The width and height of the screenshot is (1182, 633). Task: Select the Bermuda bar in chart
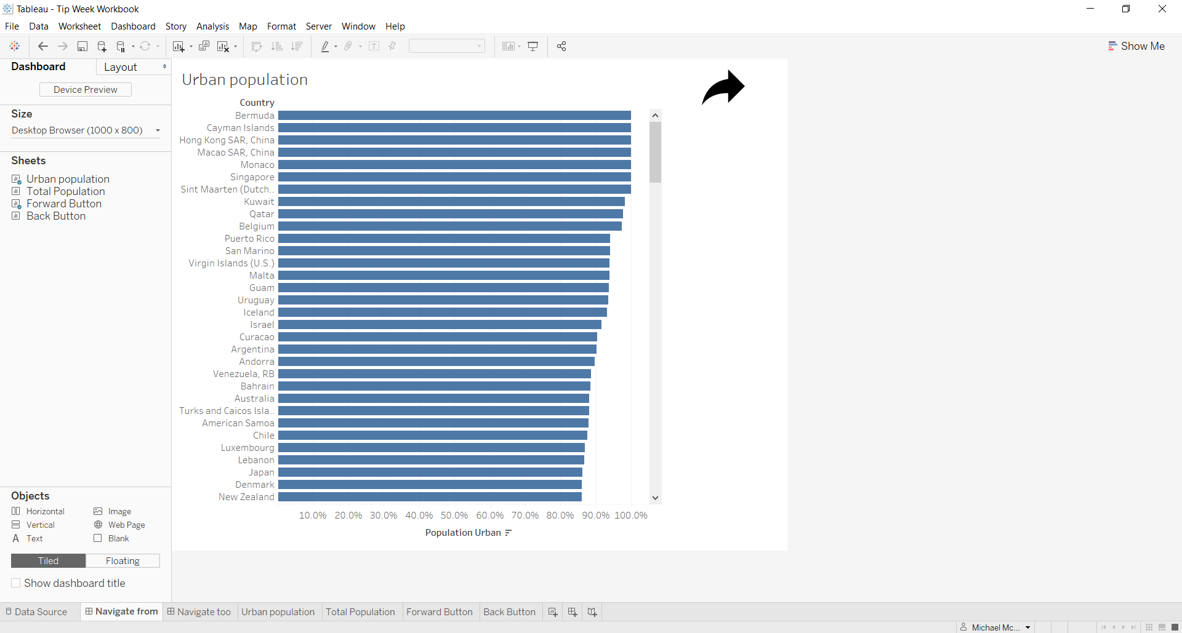tap(454, 116)
